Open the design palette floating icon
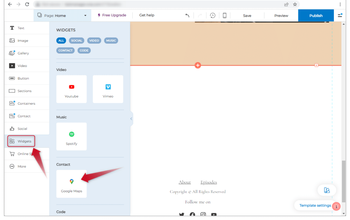 point(327,190)
